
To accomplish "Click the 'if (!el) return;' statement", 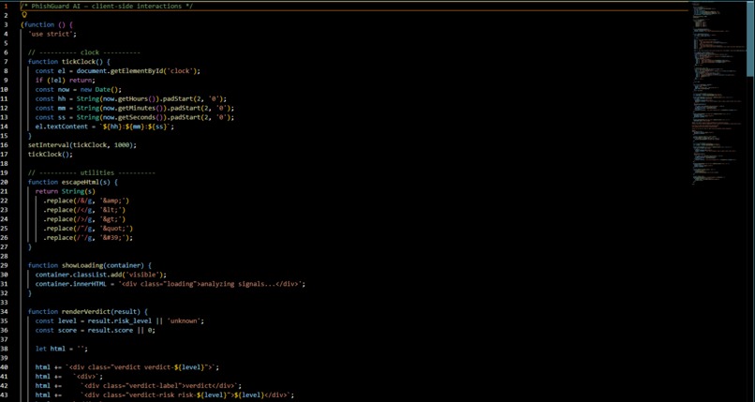I will tap(65, 80).
